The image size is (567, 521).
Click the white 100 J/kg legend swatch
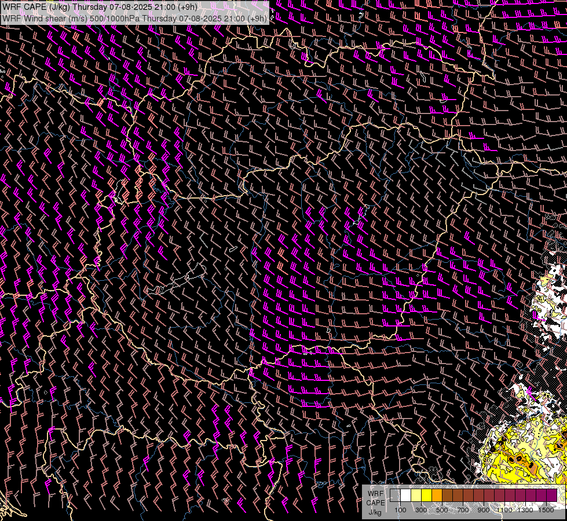[406, 496]
